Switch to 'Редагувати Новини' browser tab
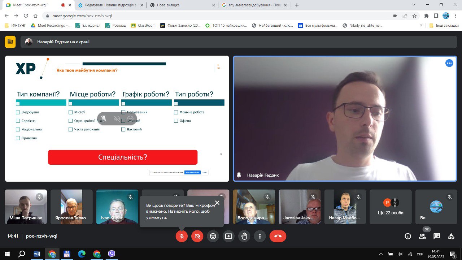 click(x=108, y=5)
